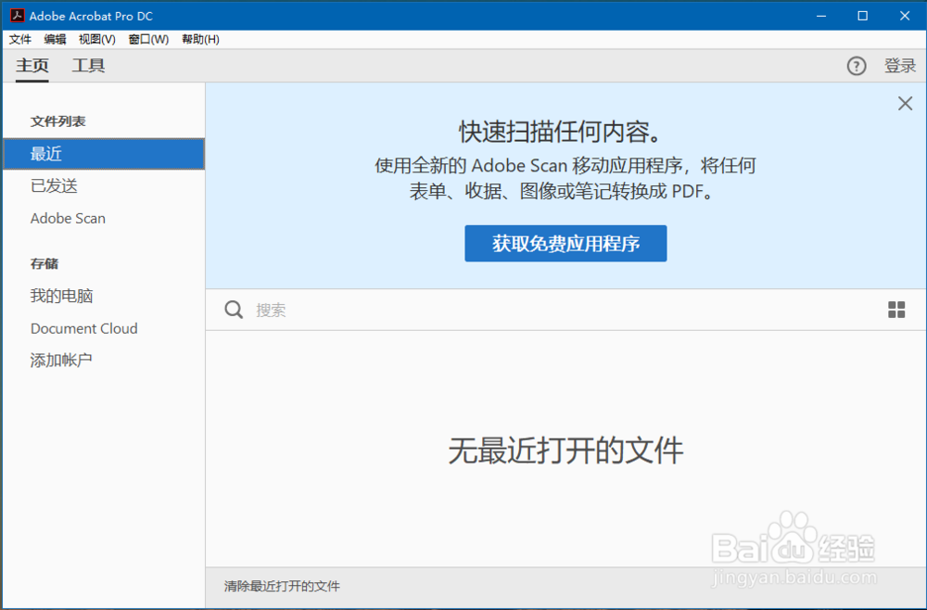Image resolution: width=927 pixels, height=610 pixels.
Task: Switch to thumbnail grid view icon
Action: click(x=896, y=310)
